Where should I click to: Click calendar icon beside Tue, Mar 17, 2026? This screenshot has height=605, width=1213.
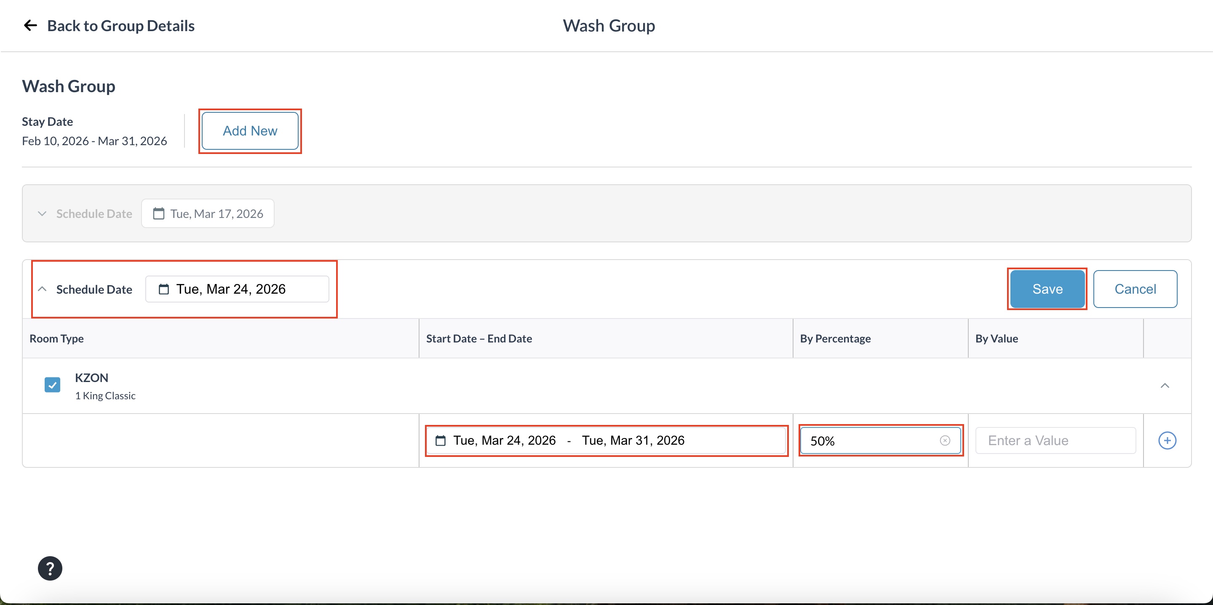pyautogui.click(x=159, y=214)
